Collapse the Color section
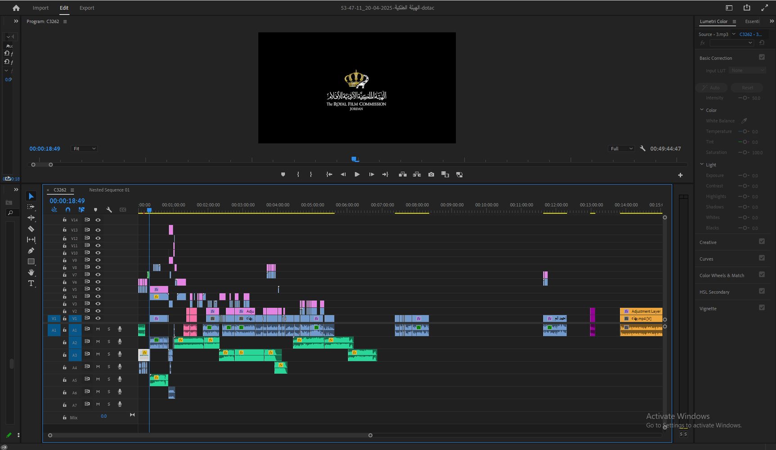Image resolution: width=776 pixels, height=450 pixels. click(702, 110)
